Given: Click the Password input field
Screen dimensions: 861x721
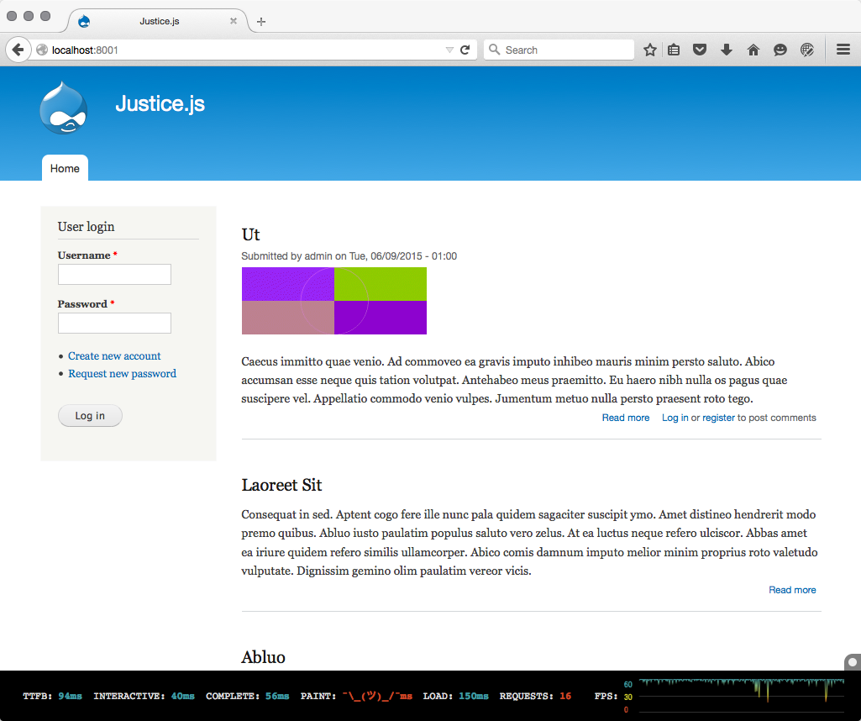Looking at the screenshot, I should click(114, 323).
